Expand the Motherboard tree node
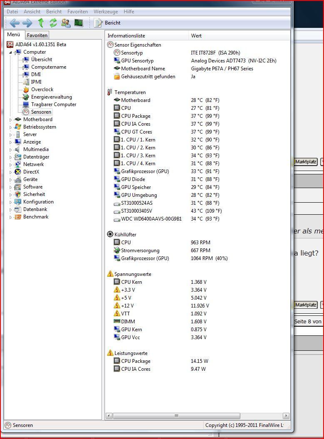The width and height of the screenshot is (324, 439). (11, 120)
